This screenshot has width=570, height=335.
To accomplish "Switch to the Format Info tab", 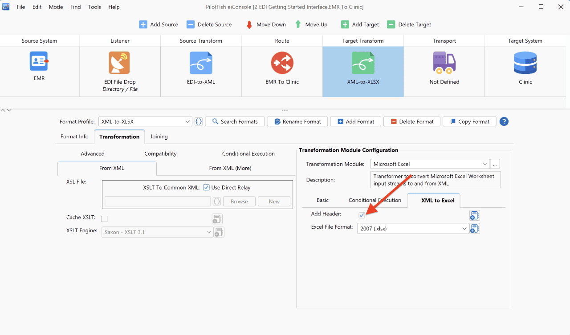I will [x=74, y=137].
